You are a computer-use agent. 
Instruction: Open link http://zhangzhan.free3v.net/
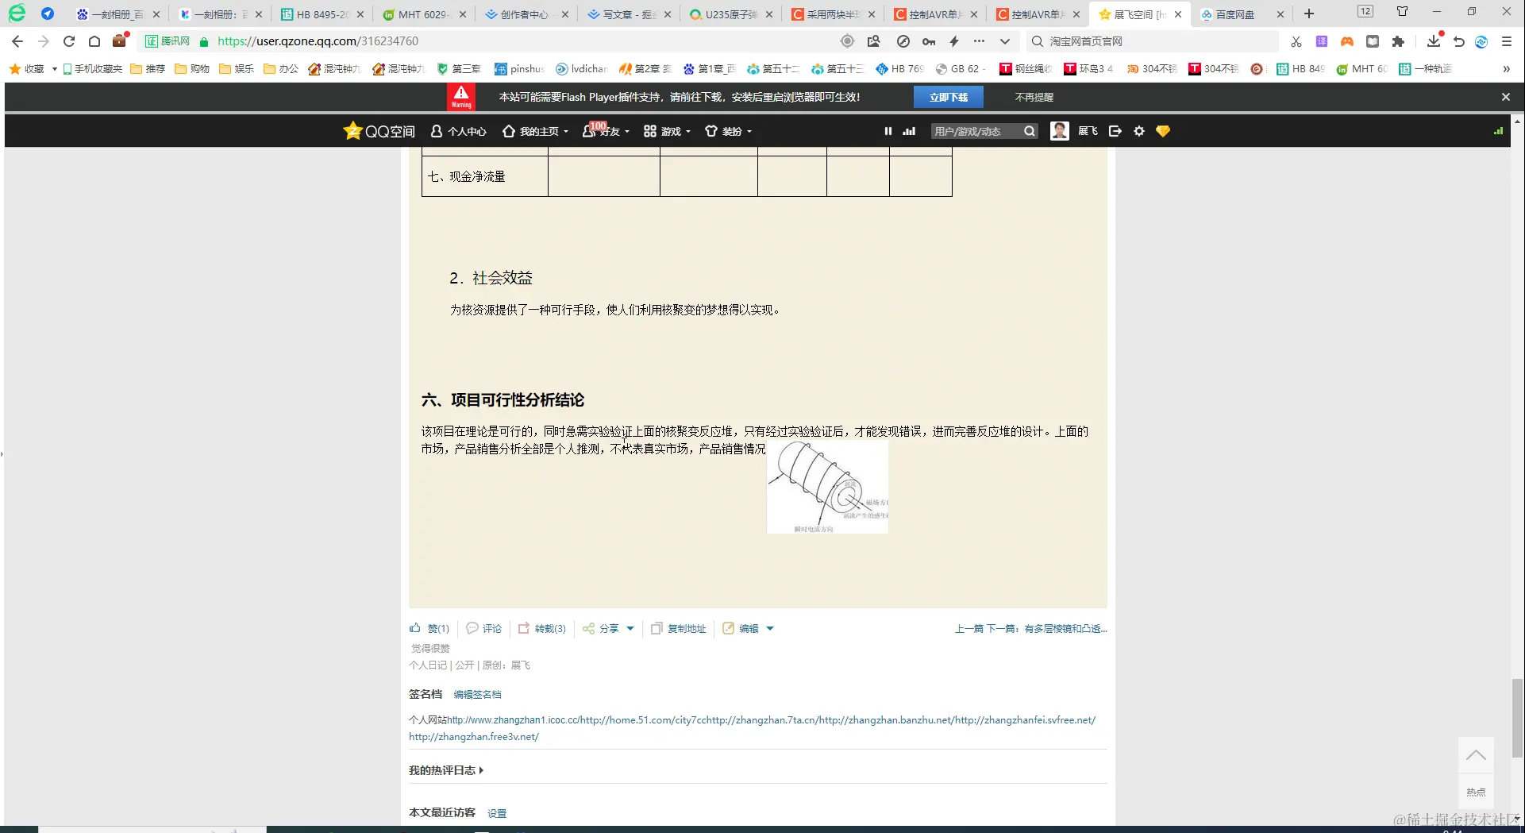(473, 736)
